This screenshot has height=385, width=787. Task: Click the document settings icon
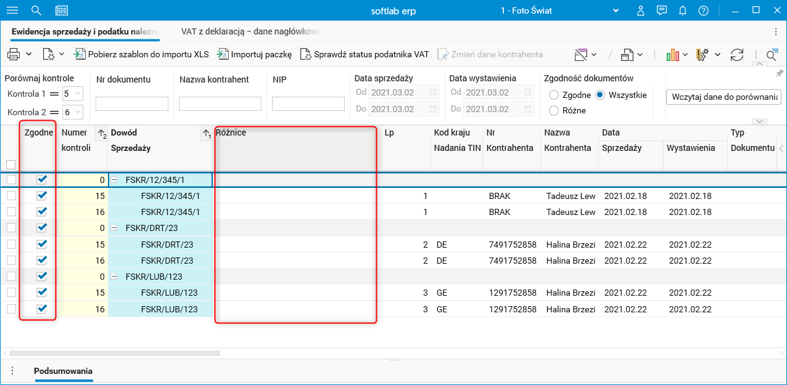(48, 54)
